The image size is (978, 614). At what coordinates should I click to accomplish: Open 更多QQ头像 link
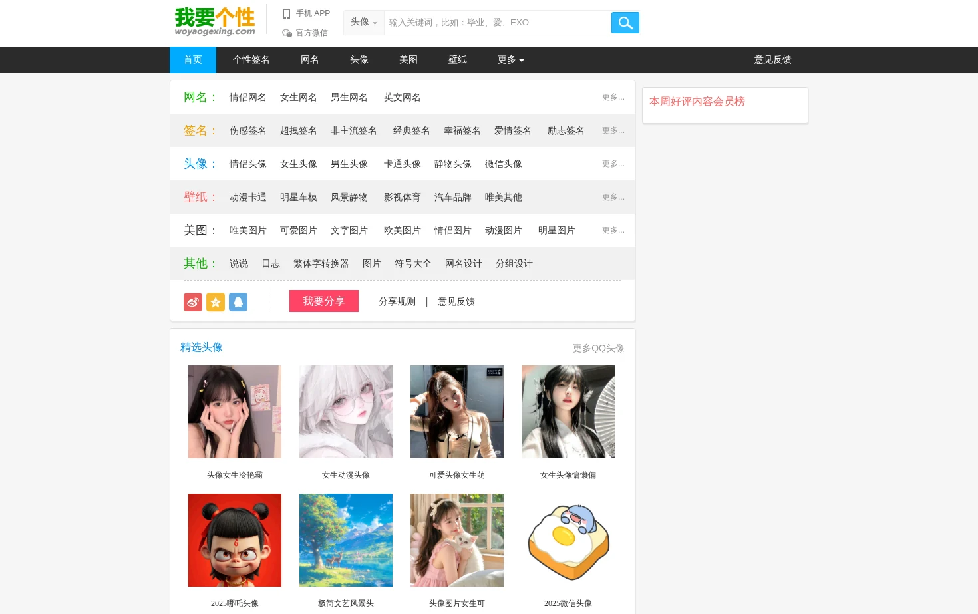click(598, 349)
